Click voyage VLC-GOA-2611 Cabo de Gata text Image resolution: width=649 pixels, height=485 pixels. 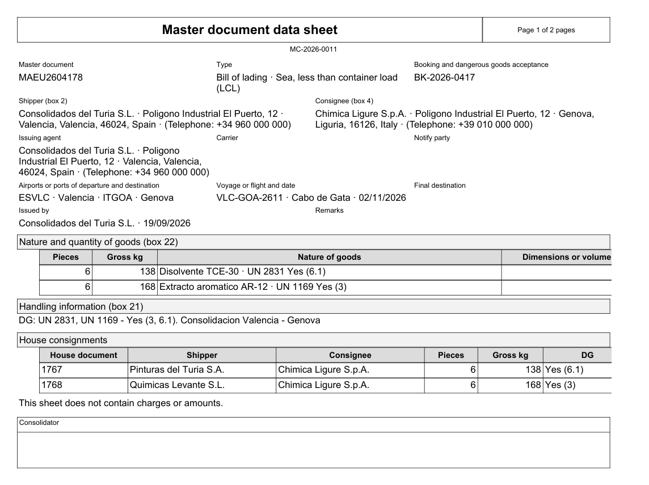click(311, 198)
